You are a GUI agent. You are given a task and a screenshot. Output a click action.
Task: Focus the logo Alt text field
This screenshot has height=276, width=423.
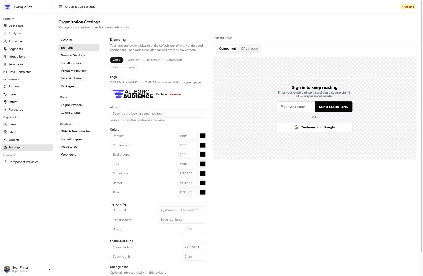coord(158,114)
